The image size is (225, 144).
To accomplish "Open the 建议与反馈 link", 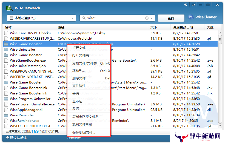I will (x=18, y=138).
